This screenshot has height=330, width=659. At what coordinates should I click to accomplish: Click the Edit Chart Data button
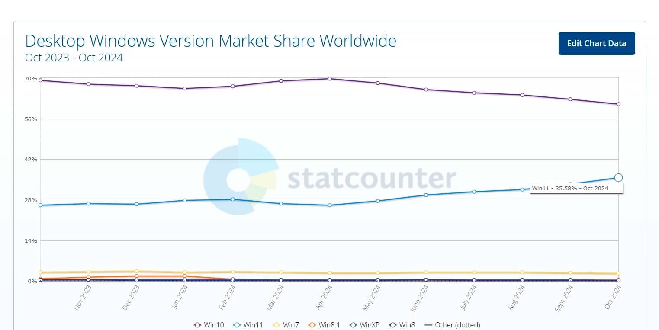(x=596, y=43)
